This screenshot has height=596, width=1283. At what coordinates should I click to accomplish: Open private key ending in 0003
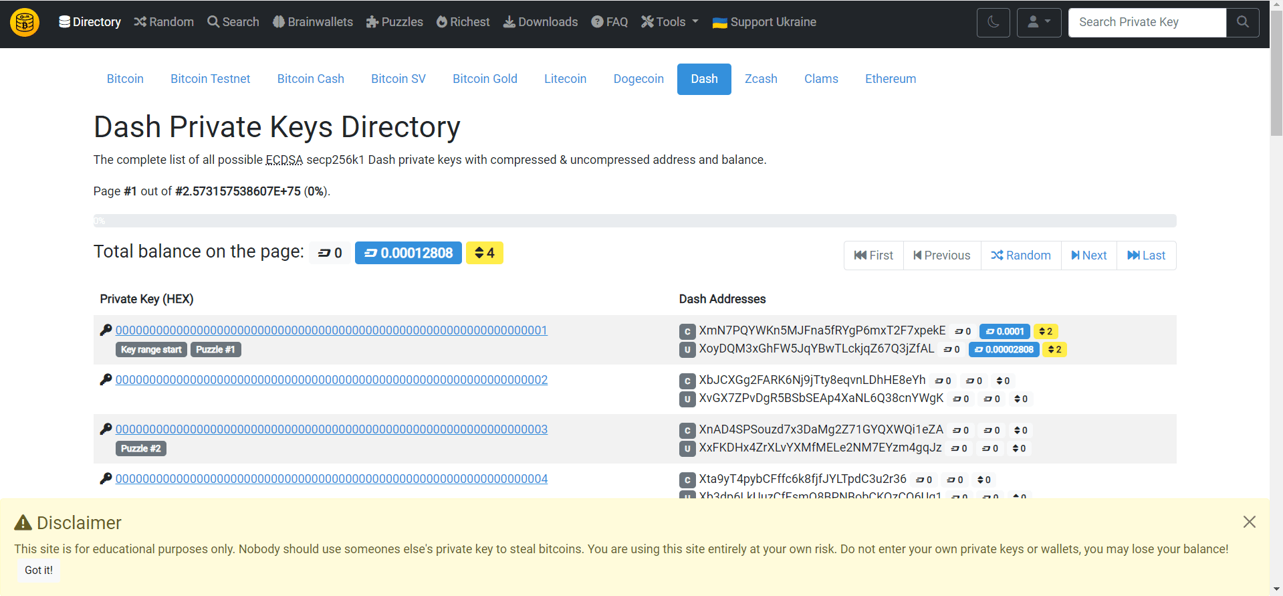click(x=332, y=429)
